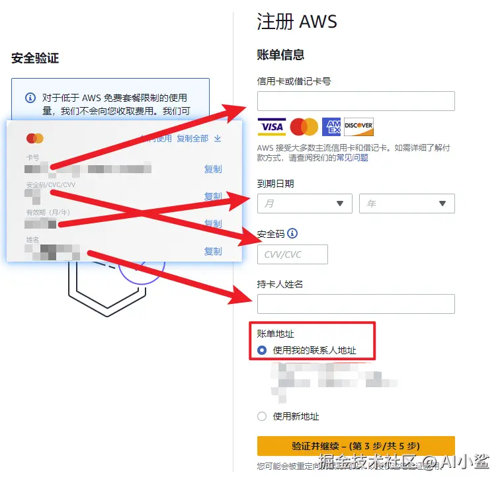This screenshot has width=504, height=485.
Task: Click the Discover card logo
Action: pos(358,127)
